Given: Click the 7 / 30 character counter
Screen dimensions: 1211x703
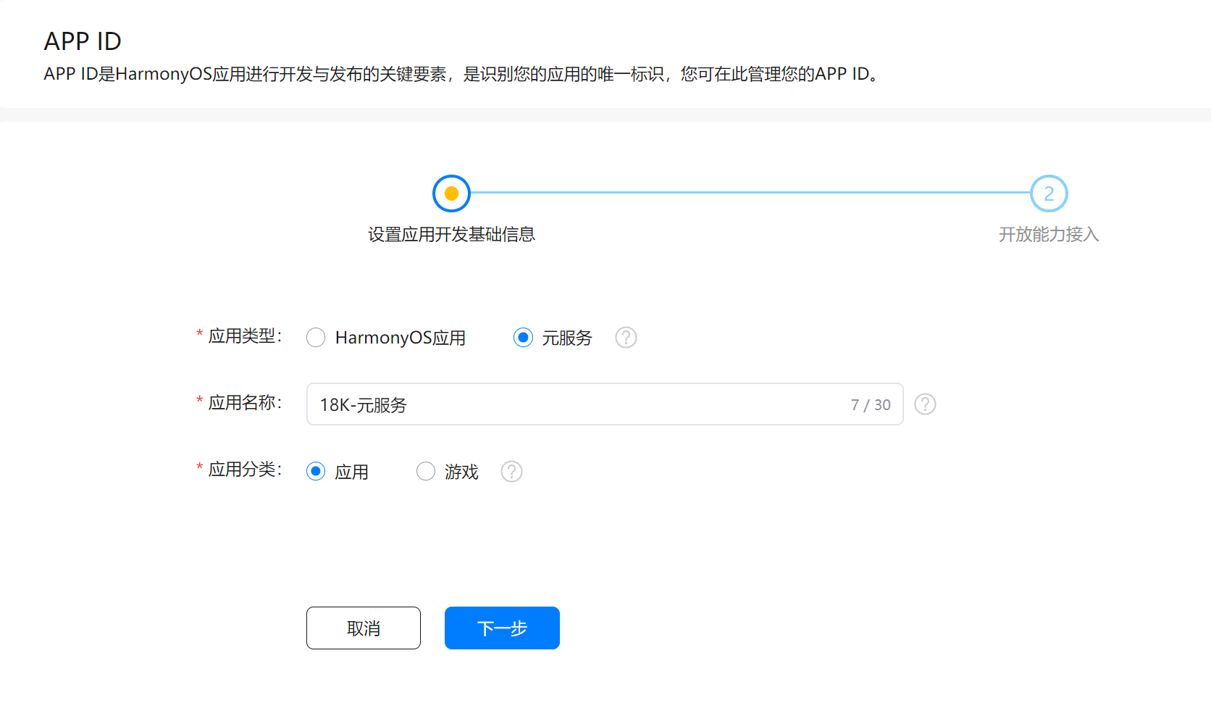Looking at the screenshot, I should tap(871, 405).
